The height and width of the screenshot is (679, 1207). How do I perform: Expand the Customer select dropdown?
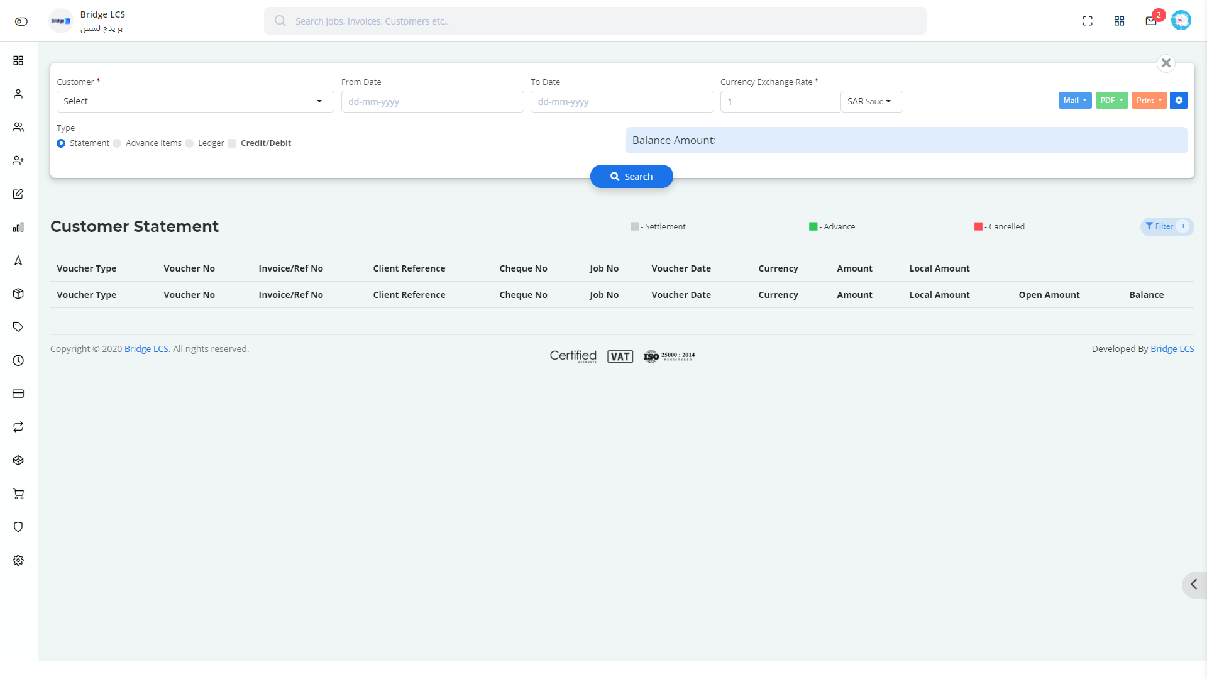[319, 101]
